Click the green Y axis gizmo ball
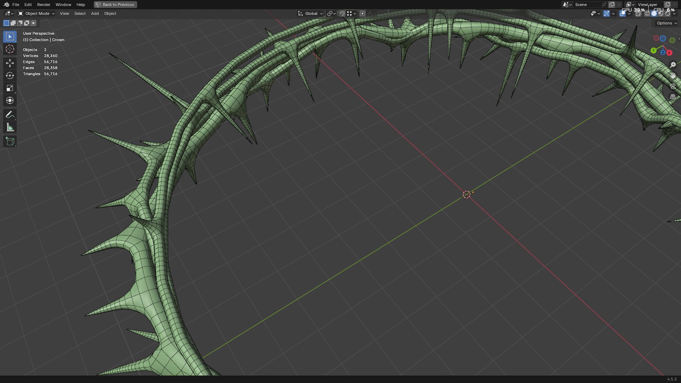 653,51
